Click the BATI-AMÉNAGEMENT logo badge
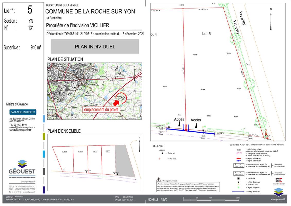 pyautogui.click(x=23, y=112)
